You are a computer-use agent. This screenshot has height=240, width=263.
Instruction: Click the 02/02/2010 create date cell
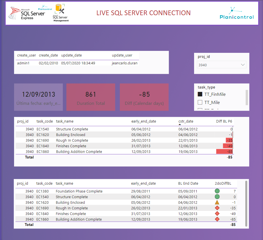pos(48,63)
